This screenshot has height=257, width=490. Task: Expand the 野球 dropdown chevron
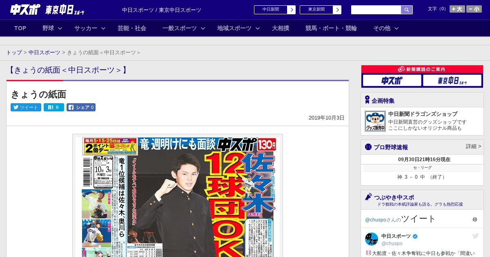click(x=60, y=28)
